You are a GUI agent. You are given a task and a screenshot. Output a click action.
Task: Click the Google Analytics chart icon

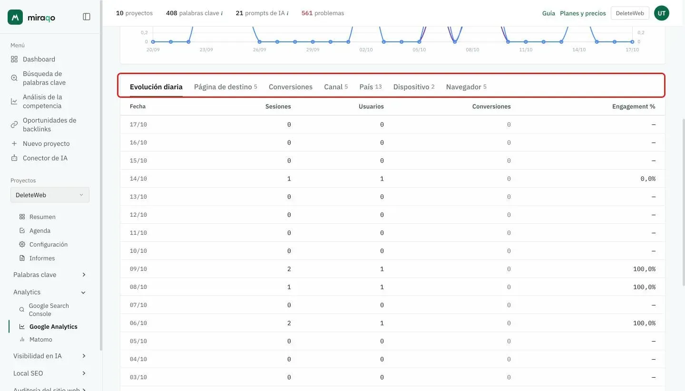(x=22, y=326)
